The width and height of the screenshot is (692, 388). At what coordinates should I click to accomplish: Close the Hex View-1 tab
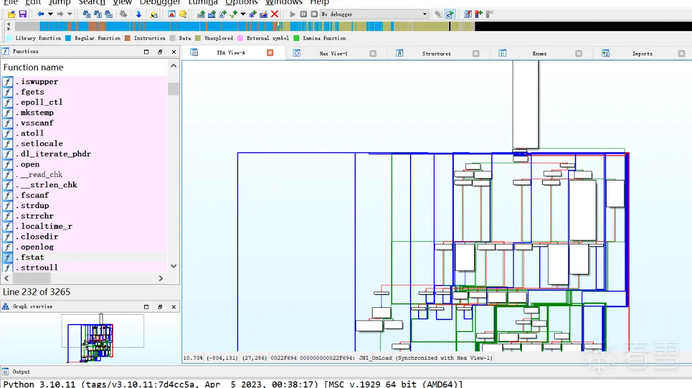point(373,53)
